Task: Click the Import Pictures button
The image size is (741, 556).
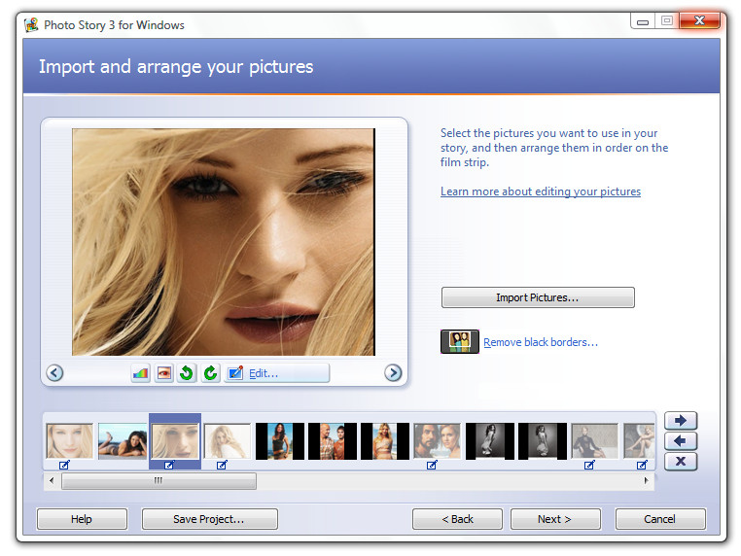Action: (x=538, y=297)
